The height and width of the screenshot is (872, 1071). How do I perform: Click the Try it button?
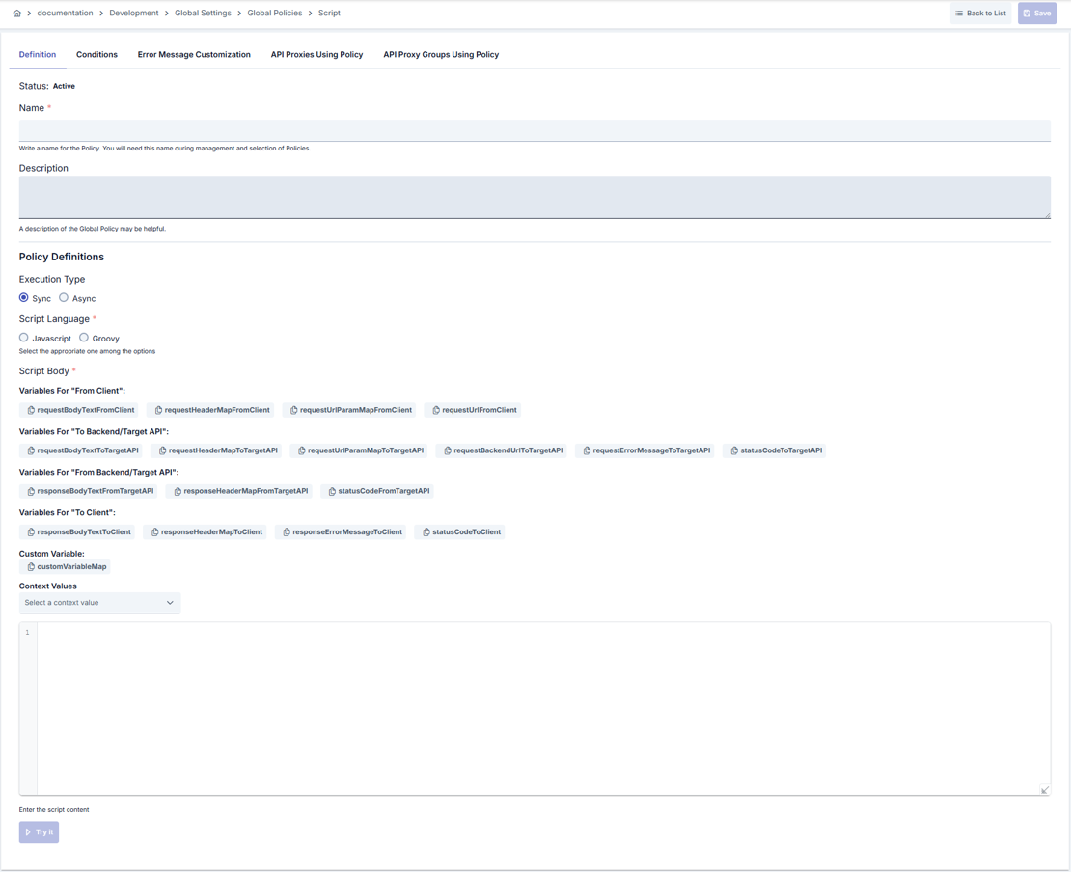[x=39, y=832]
